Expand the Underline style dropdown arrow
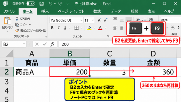Screen dimensions: 181x102 [x=70, y=28]
